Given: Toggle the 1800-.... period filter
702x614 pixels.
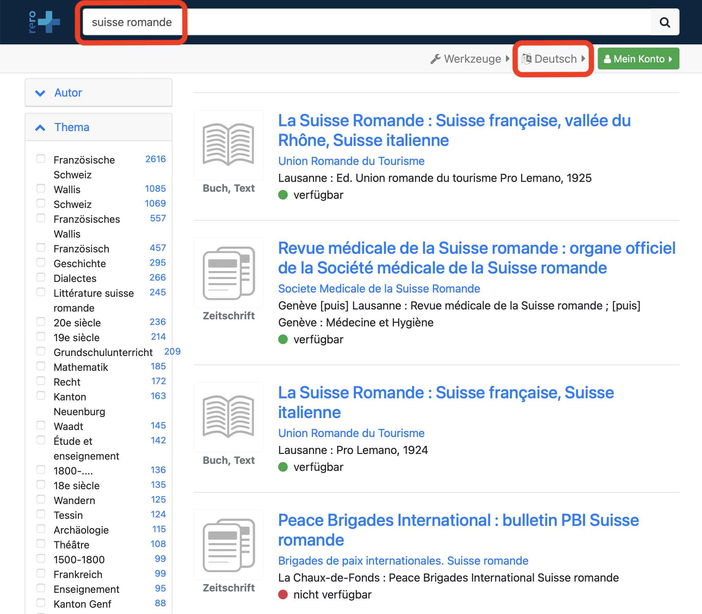Looking at the screenshot, I should (41, 469).
